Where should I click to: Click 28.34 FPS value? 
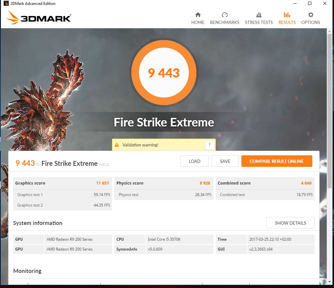[203, 194]
